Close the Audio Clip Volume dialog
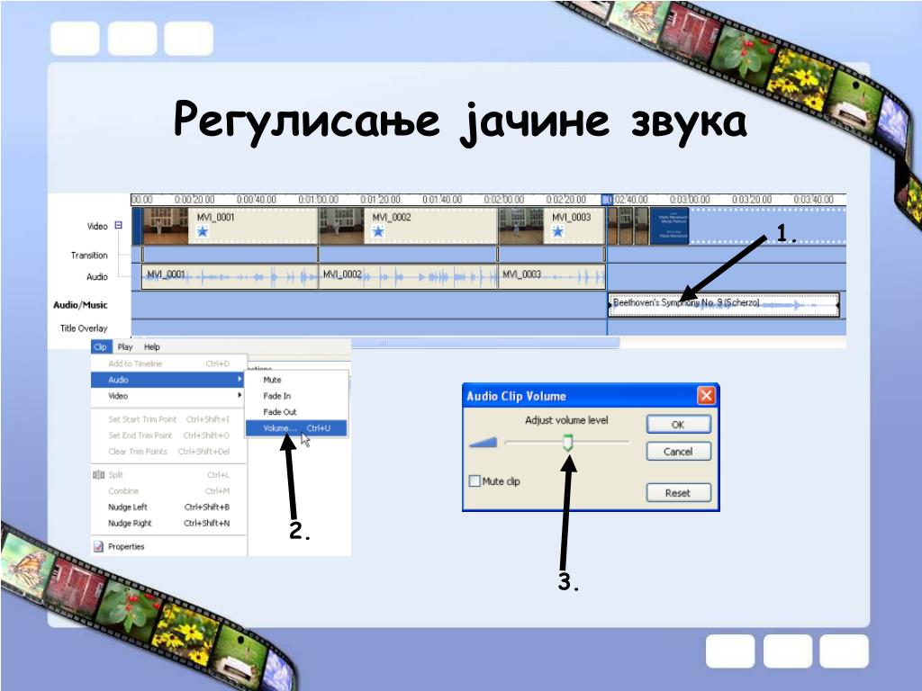The image size is (922, 691). 706,396
